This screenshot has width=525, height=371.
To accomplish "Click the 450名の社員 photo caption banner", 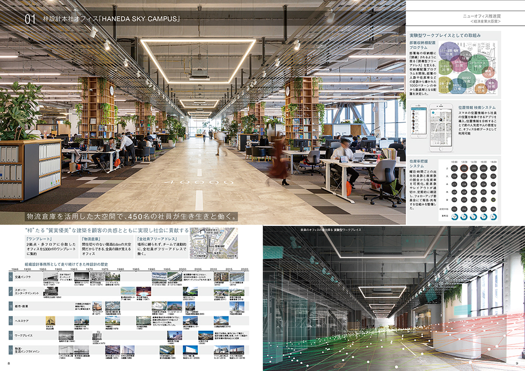I will point(132,216).
